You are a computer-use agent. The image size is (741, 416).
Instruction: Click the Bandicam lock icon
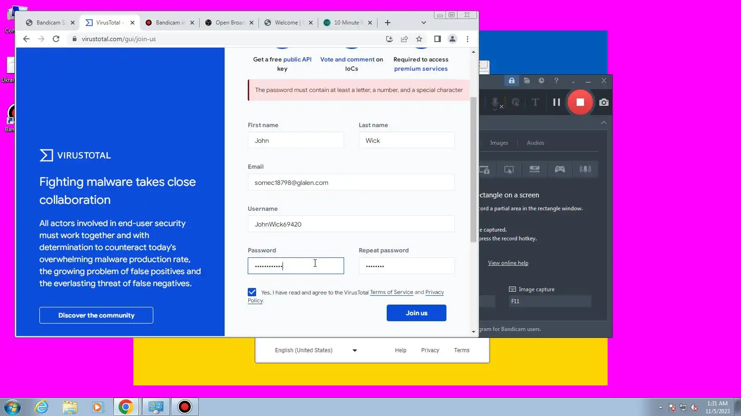click(x=511, y=80)
